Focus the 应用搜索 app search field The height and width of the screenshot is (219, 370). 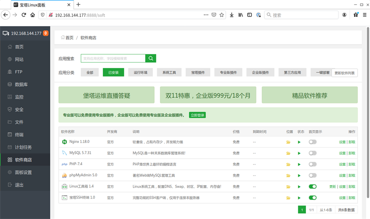click(x=113, y=58)
